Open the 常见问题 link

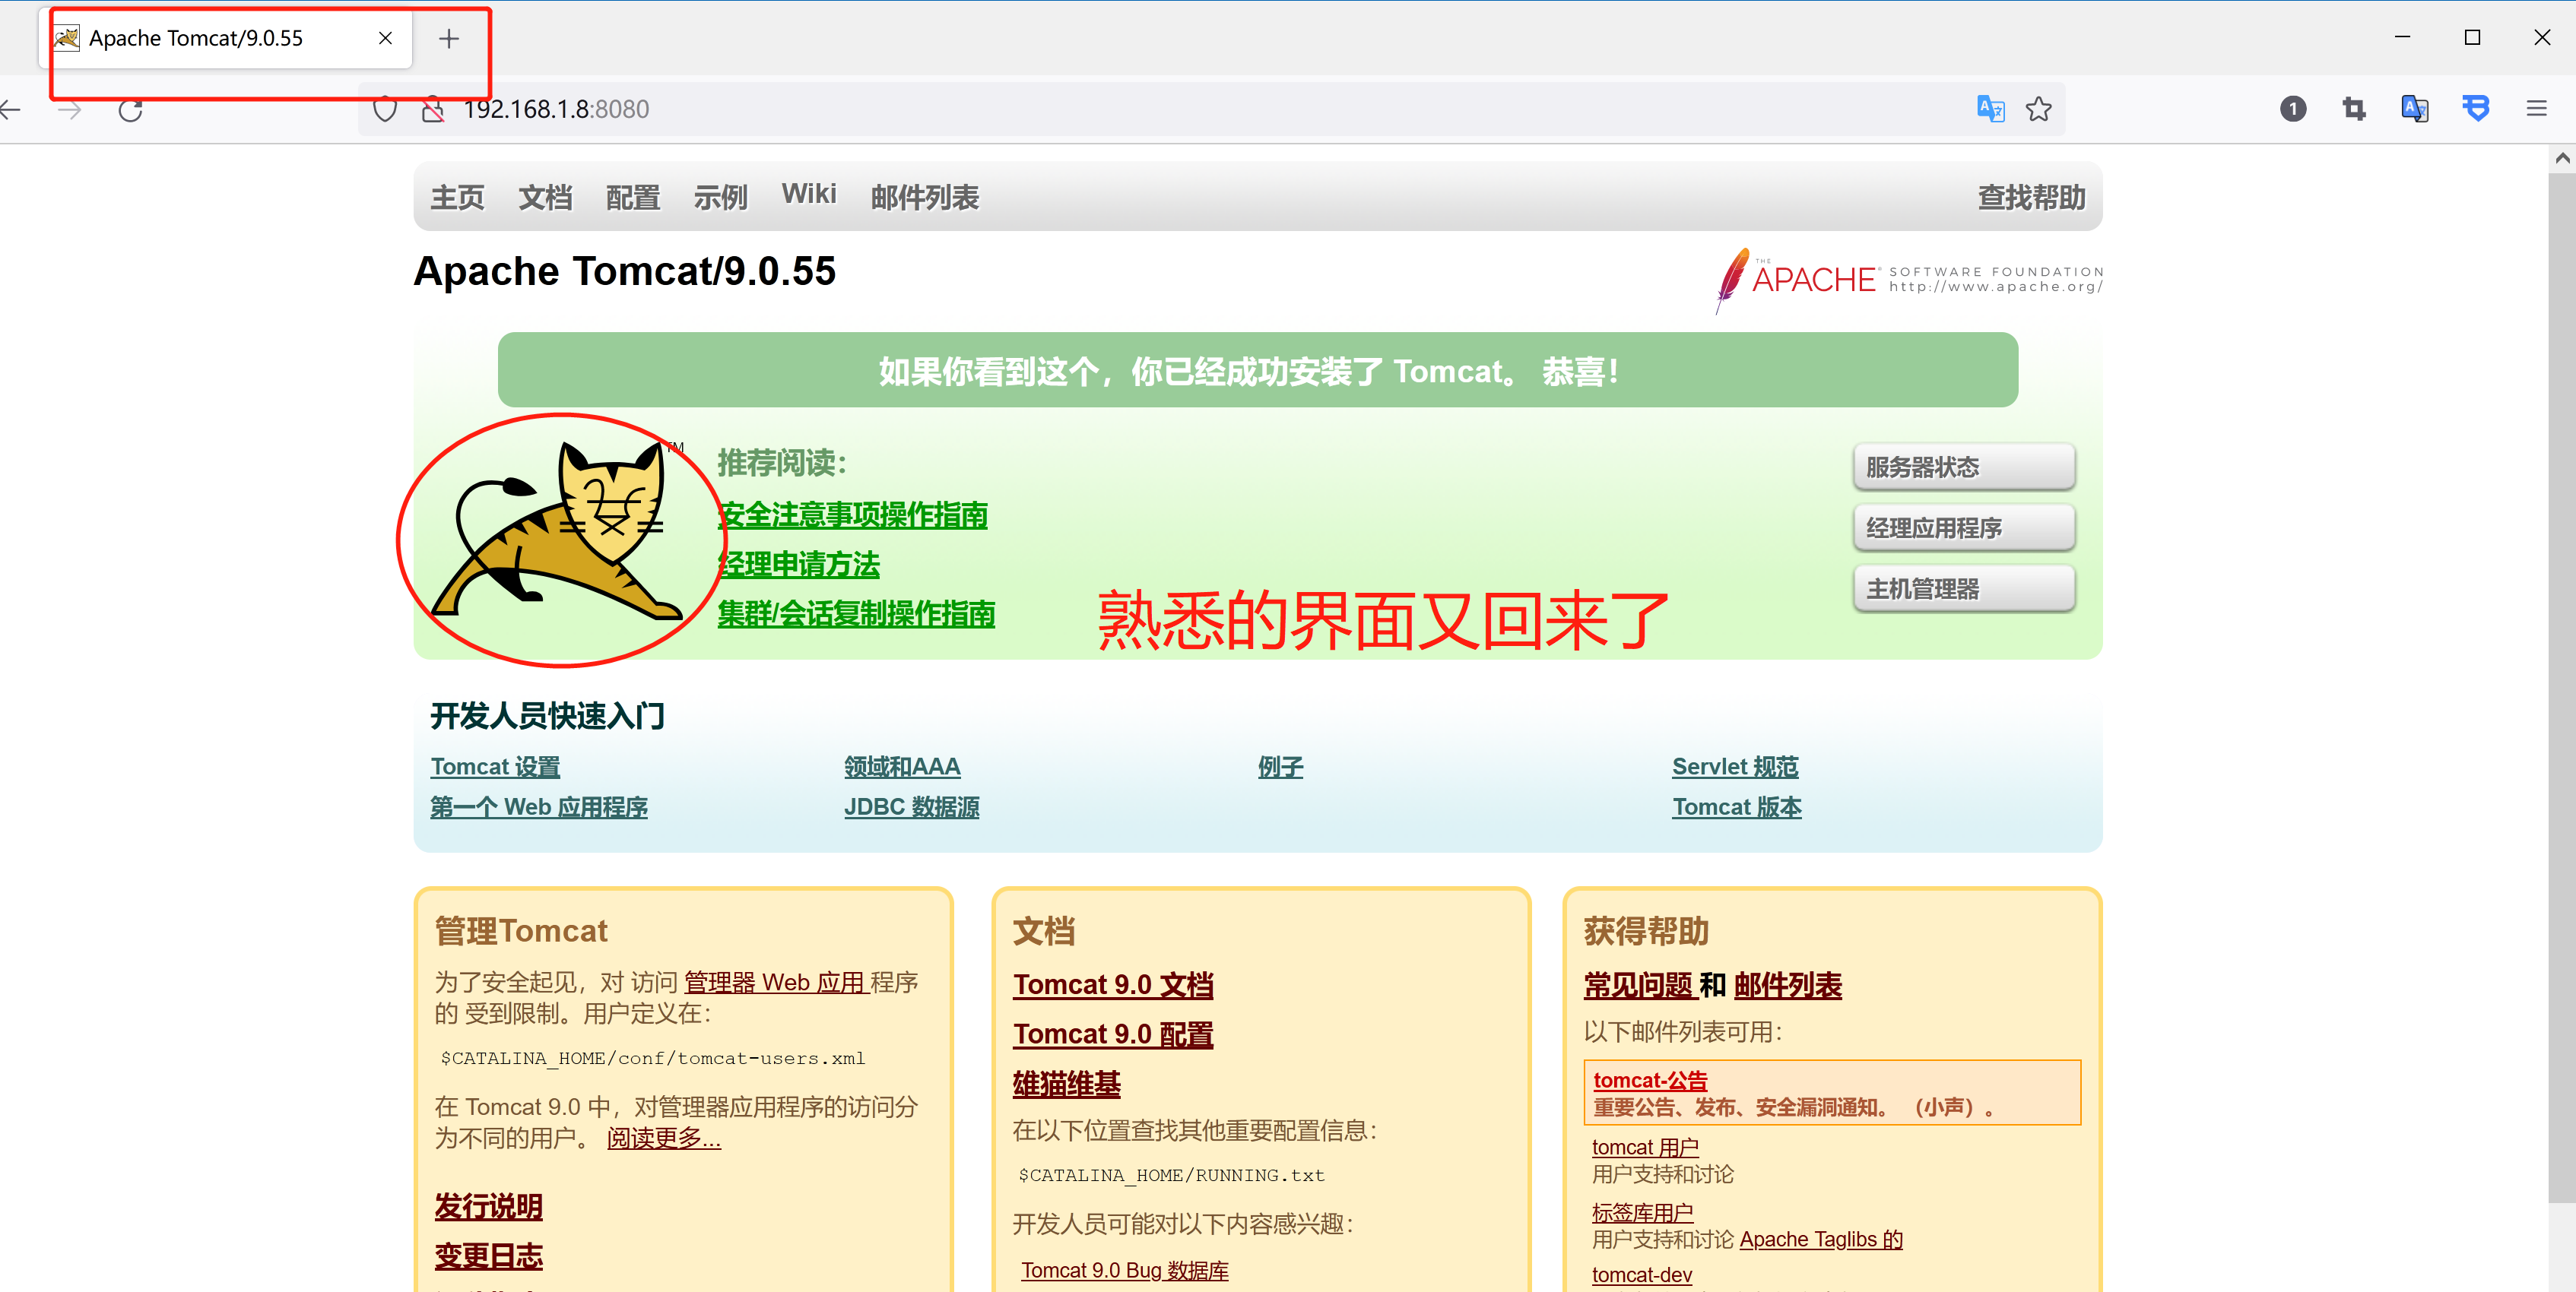click(1640, 985)
